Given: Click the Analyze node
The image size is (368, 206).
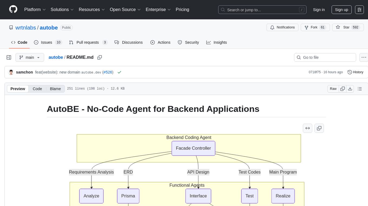Looking at the screenshot, I should pos(91,196).
